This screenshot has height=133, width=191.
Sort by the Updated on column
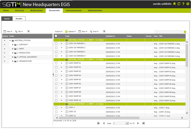pos(115,36)
